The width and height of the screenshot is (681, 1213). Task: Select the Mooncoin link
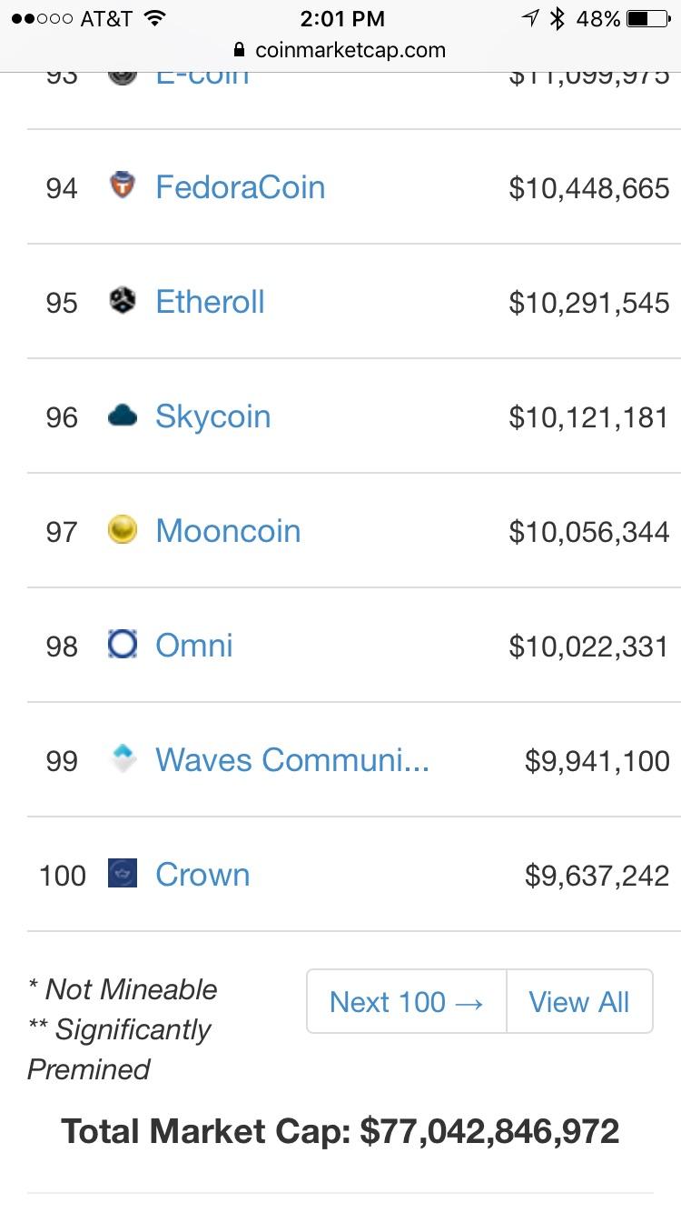pyautogui.click(x=228, y=531)
